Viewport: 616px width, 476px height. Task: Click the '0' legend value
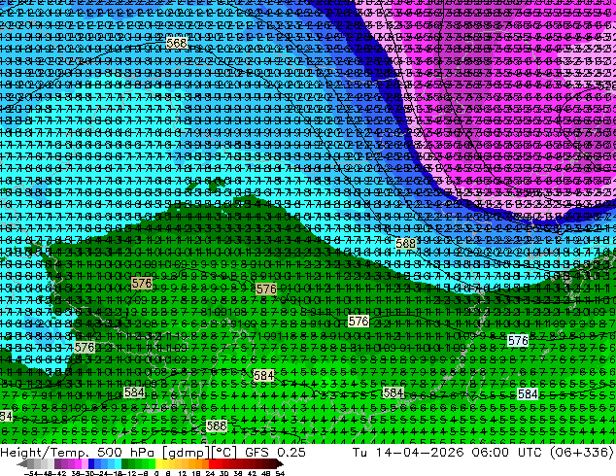click(156, 474)
